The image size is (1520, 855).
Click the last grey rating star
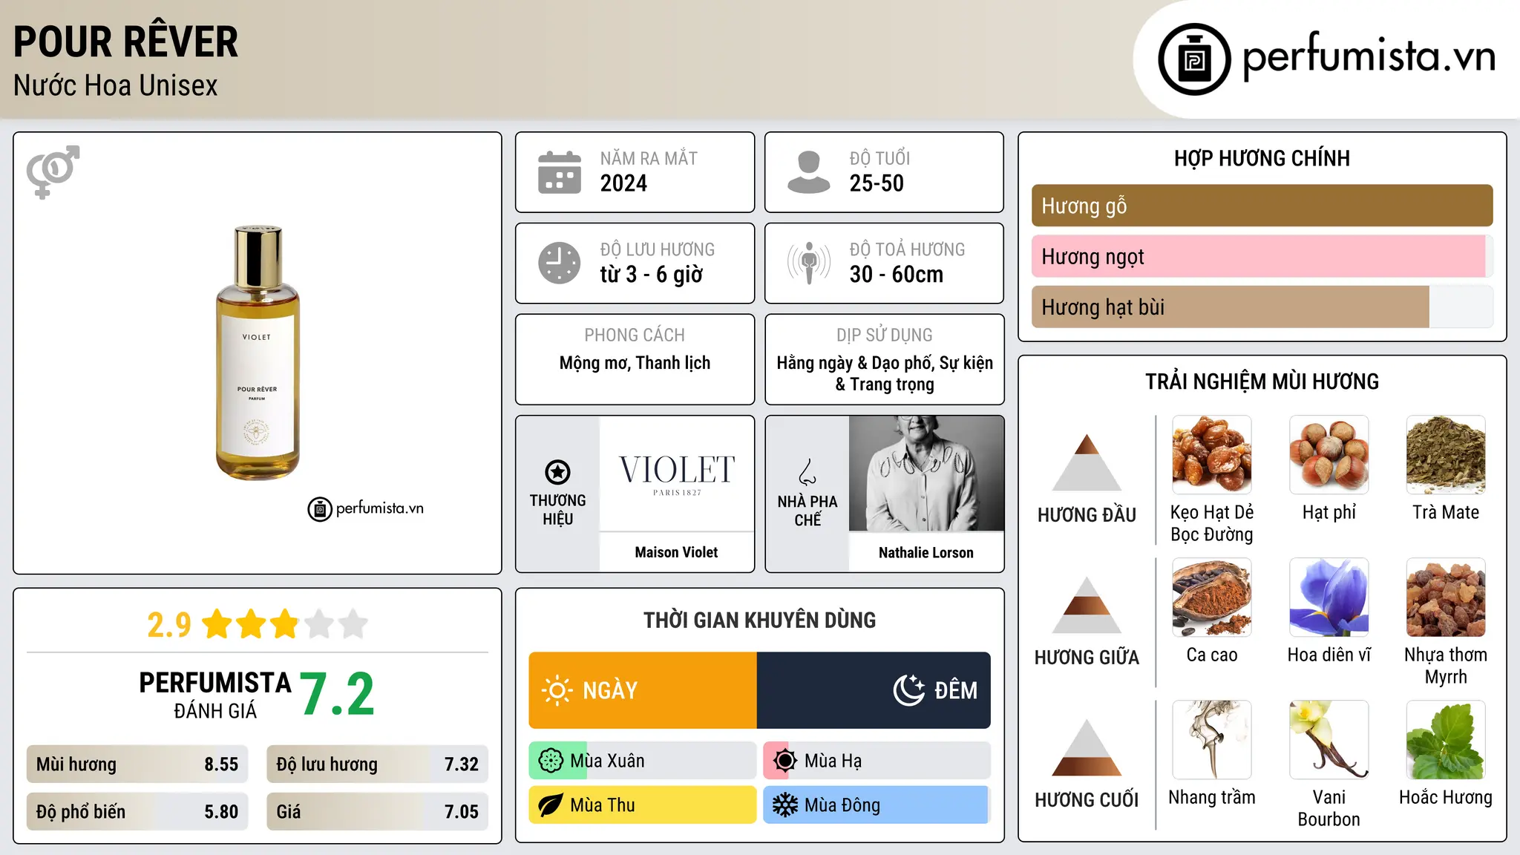(353, 624)
